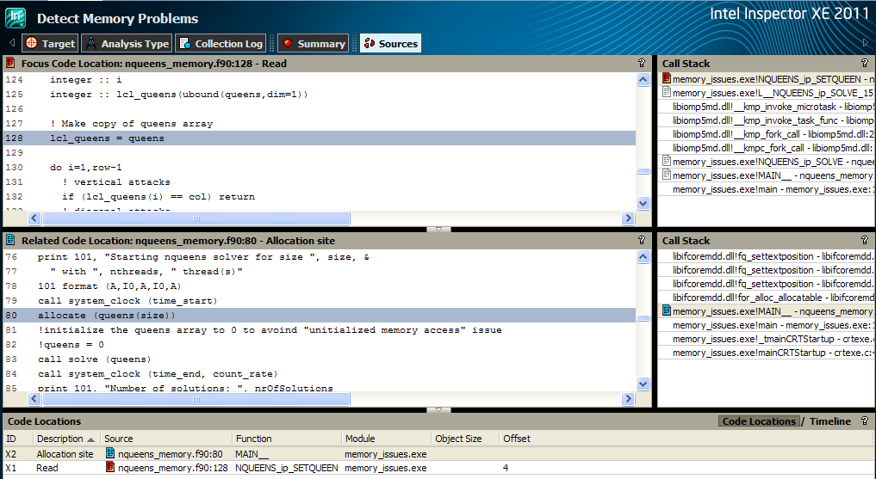This screenshot has height=479, width=876.
Task: Select mainCRTStartup call stack frame
Action: [x=767, y=353]
